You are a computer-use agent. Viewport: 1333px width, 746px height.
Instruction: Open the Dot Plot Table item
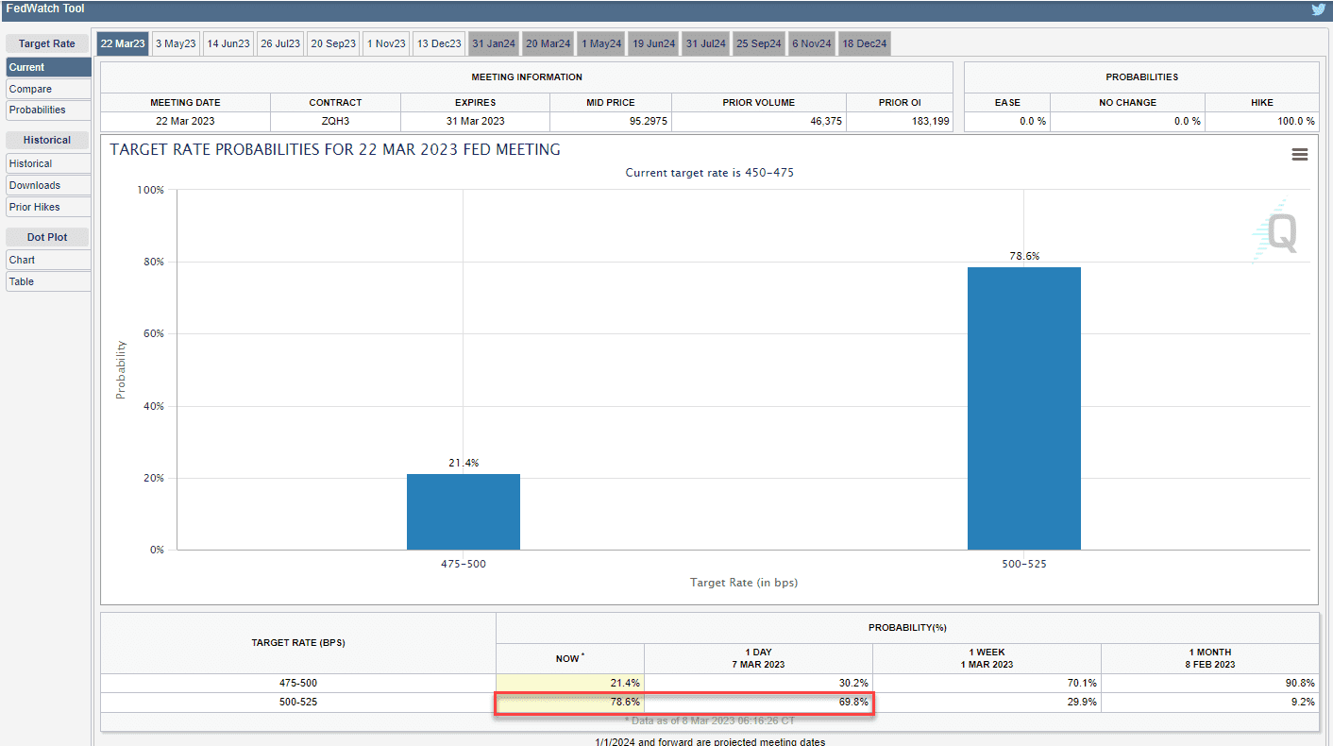[47, 281]
